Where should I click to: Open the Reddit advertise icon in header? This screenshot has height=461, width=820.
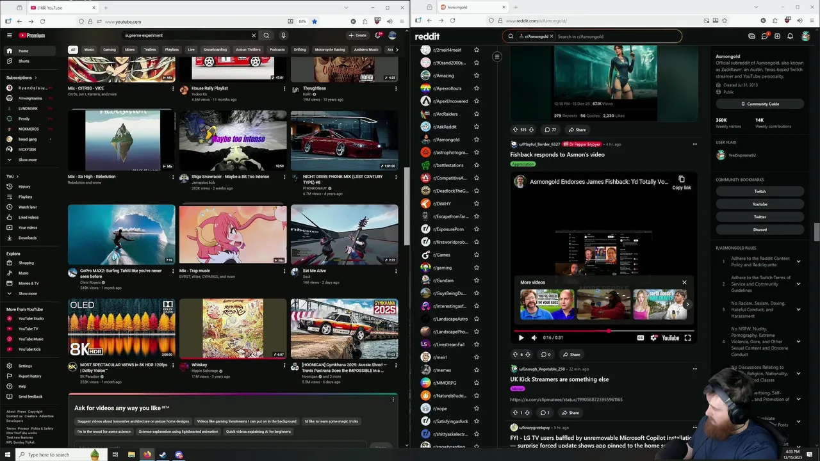click(751, 36)
